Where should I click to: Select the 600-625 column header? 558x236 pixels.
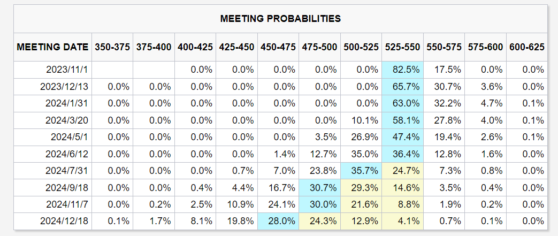pyautogui.click(x=527, y=47)
